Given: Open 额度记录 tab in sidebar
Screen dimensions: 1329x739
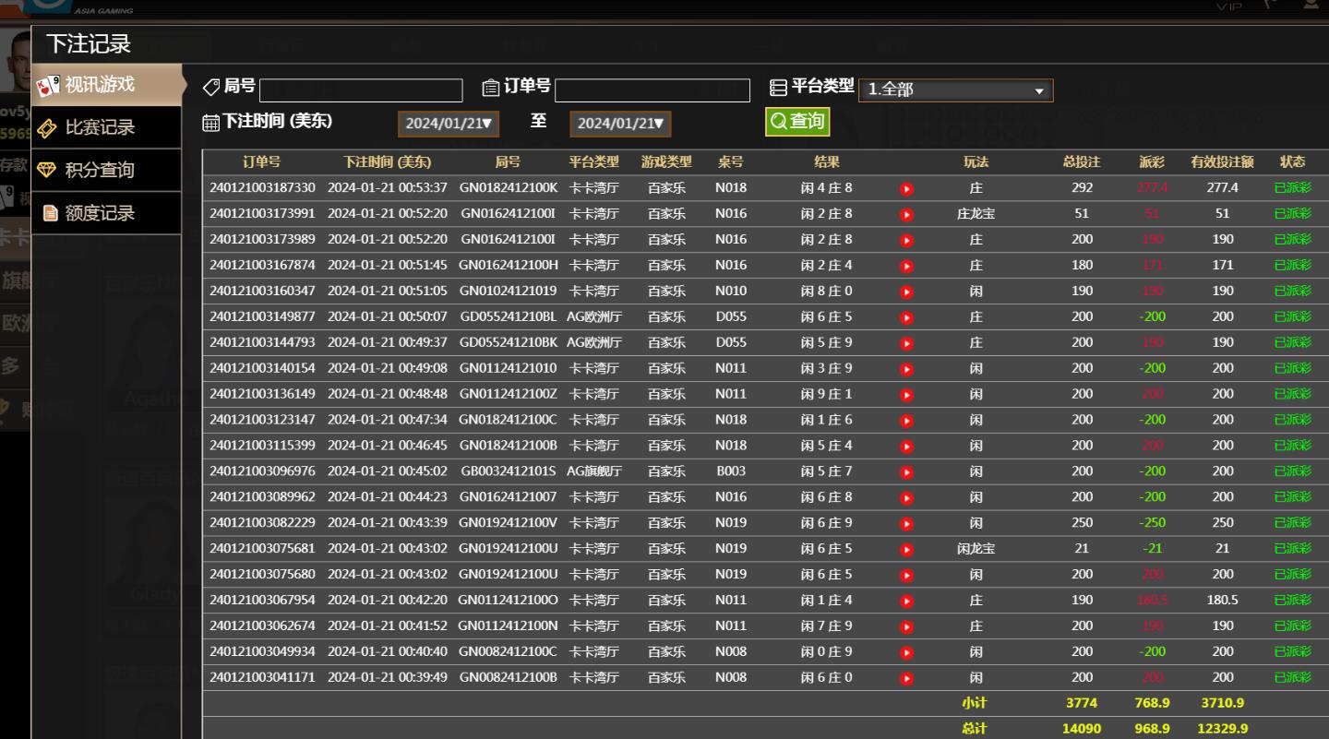Looking at the screenshot, I should point(106,213).
